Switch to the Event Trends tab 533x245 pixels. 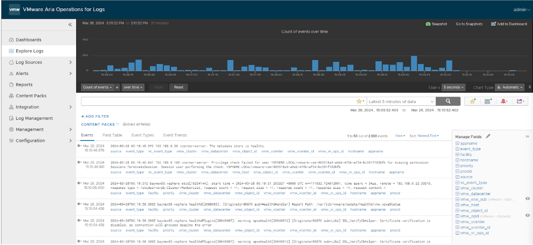[175, 135]
